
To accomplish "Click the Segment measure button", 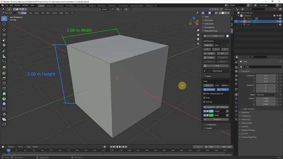I will (x=208, y=45).
